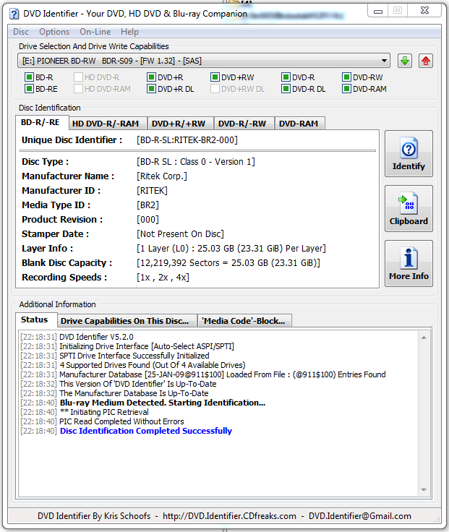This screenshot has height=532, width=449.
Task: Click the red up-arrow drive button
Action: (426, 61)
